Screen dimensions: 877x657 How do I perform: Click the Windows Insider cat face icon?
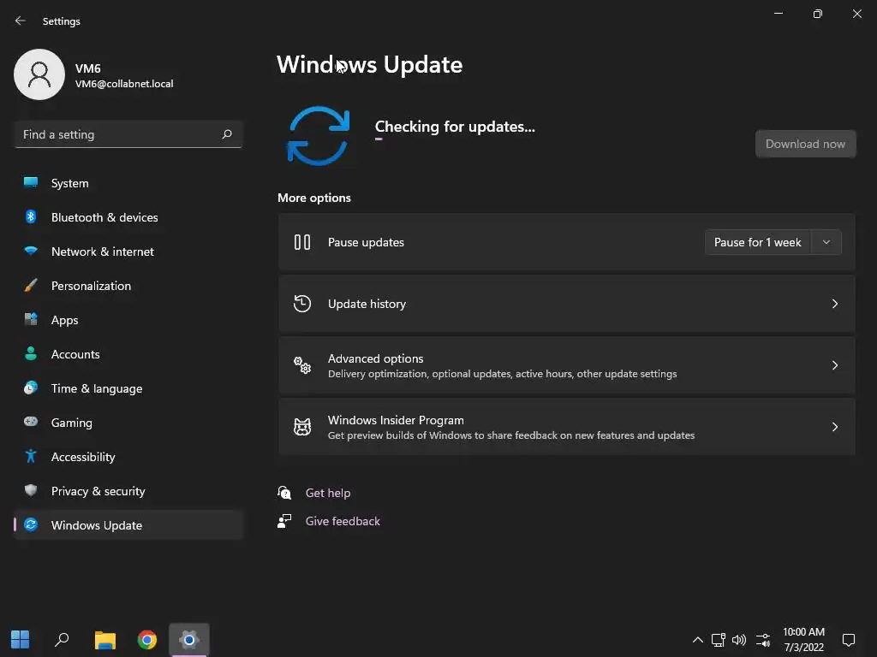tap(302, 426)
